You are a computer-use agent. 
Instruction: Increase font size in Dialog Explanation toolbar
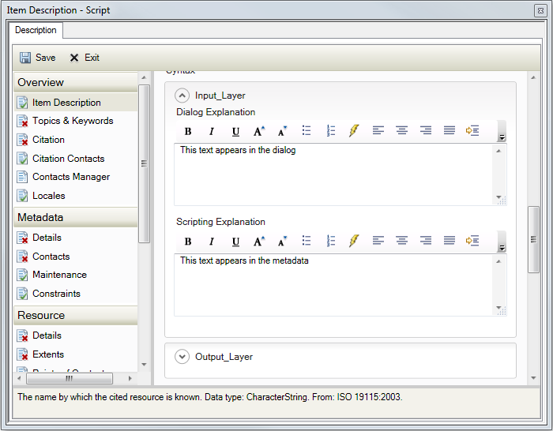pos(259,131)
